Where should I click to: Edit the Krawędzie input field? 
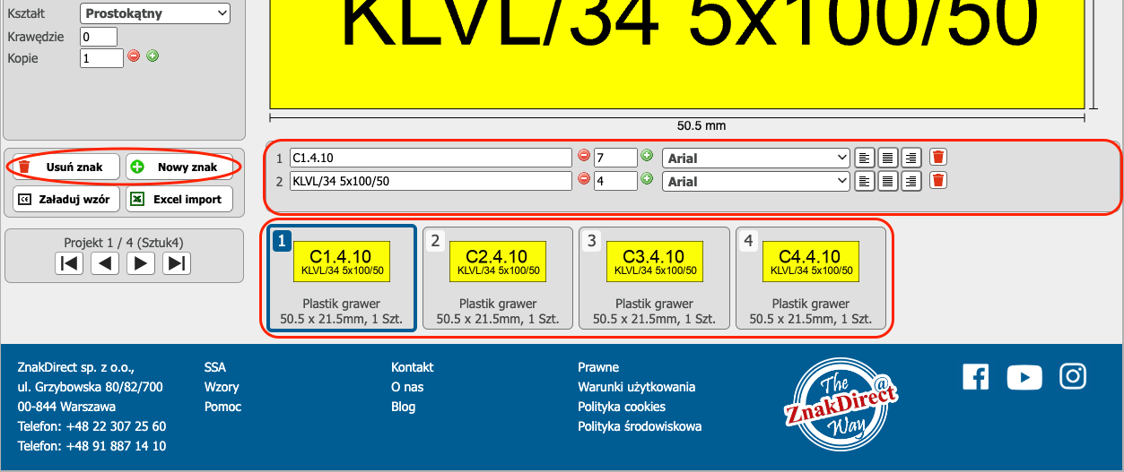click(99, 37)
